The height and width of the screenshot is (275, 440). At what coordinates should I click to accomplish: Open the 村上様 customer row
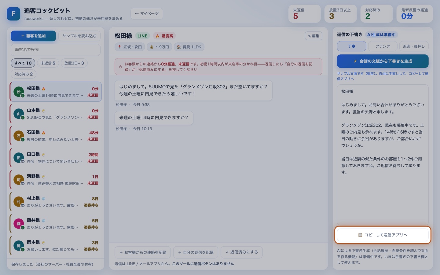point(56,202)
